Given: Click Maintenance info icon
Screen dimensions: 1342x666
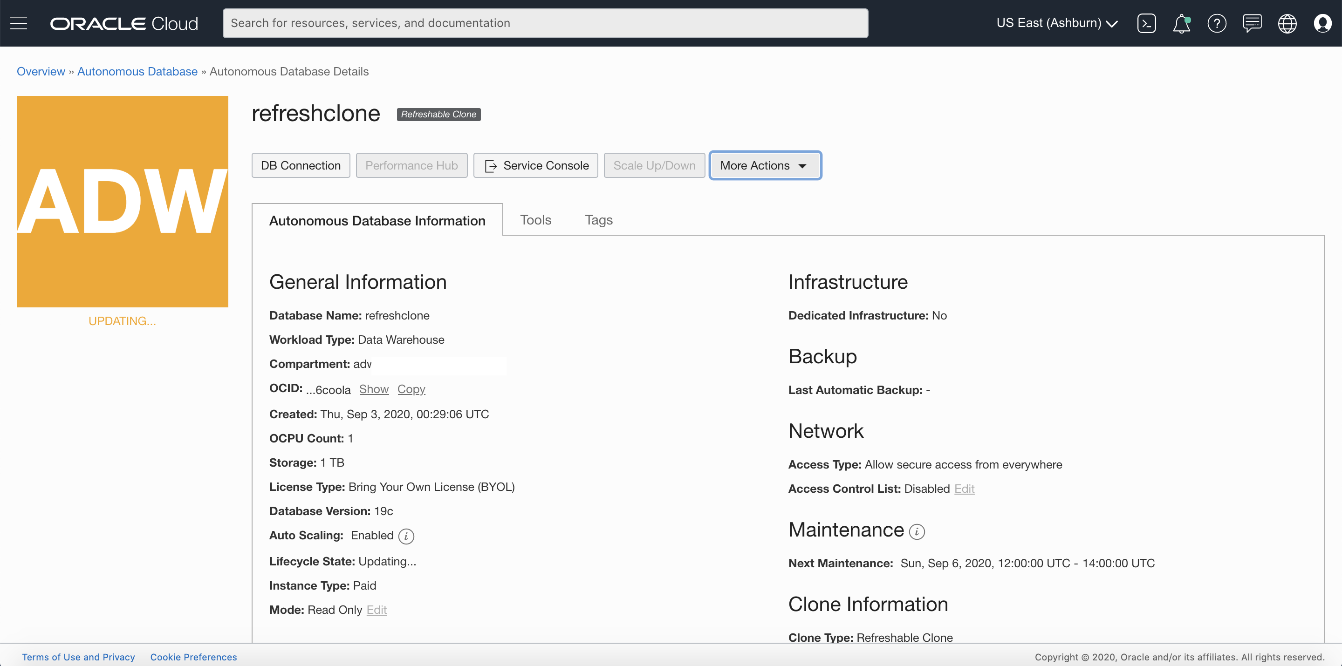Looking at the screenshot, I should (917, 531).
